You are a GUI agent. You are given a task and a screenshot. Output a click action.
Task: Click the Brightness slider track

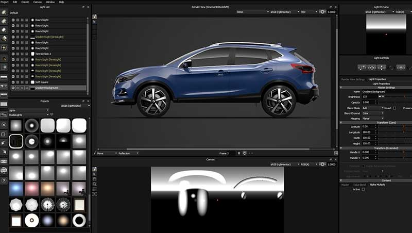(x=397, y=97)
